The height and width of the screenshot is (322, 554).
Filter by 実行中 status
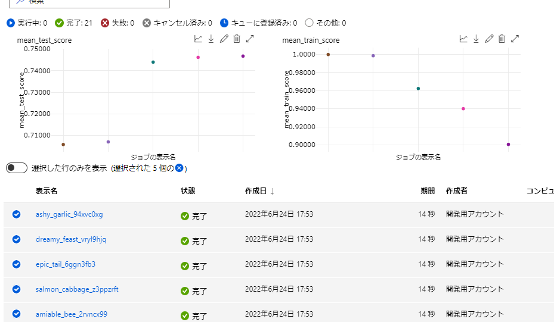pyautogui.click(x=27, y=23)
